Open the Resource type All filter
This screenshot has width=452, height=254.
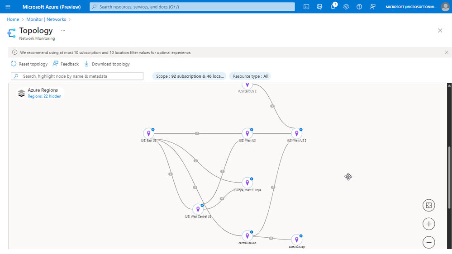click(x=250, y=76)
